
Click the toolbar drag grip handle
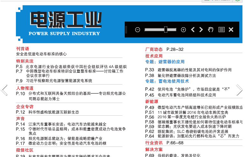click(126, 30)
